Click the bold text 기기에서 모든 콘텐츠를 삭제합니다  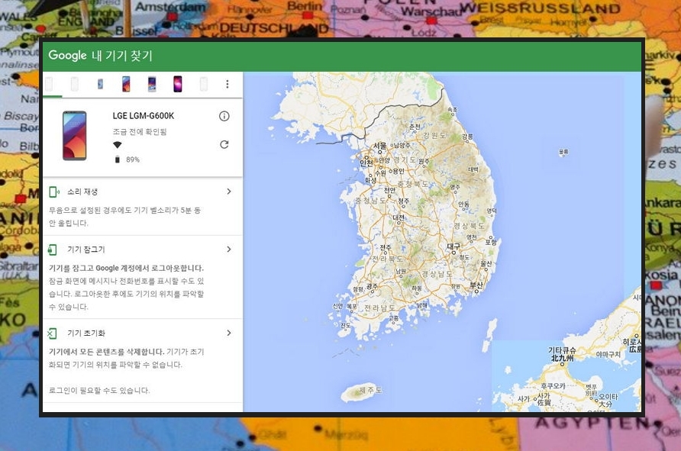point(106,352)
